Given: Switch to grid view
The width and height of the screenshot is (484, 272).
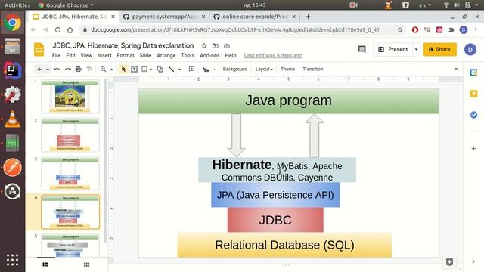Looking at the screenshot, I should [86, 264].
